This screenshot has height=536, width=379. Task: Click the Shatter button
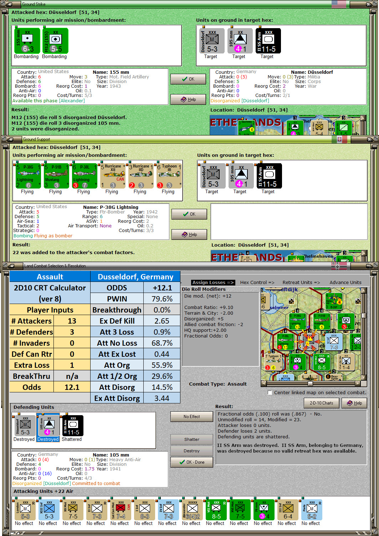(192, 439)
